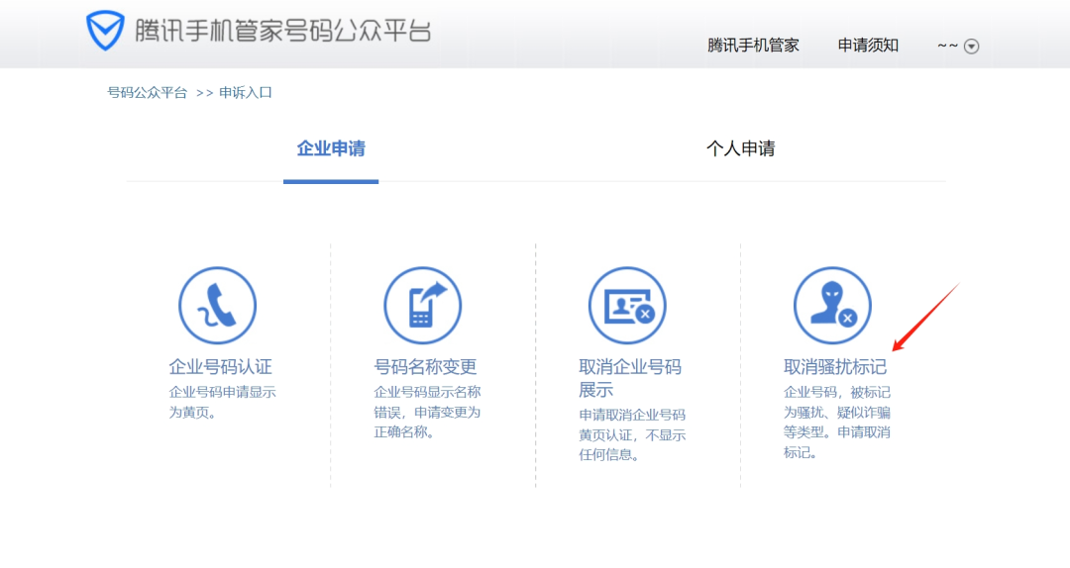Switch to the 企业申请 tab
Image resolution: width=1070 pixels, height=568 pixels.
[x=331, y=148]
